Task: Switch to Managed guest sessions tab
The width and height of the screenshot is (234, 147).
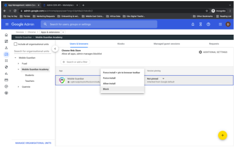Action: (167, 44)
